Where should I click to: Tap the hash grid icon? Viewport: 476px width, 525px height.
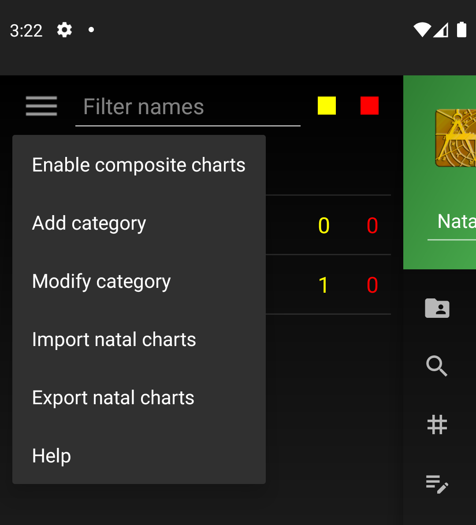point(437,424)
